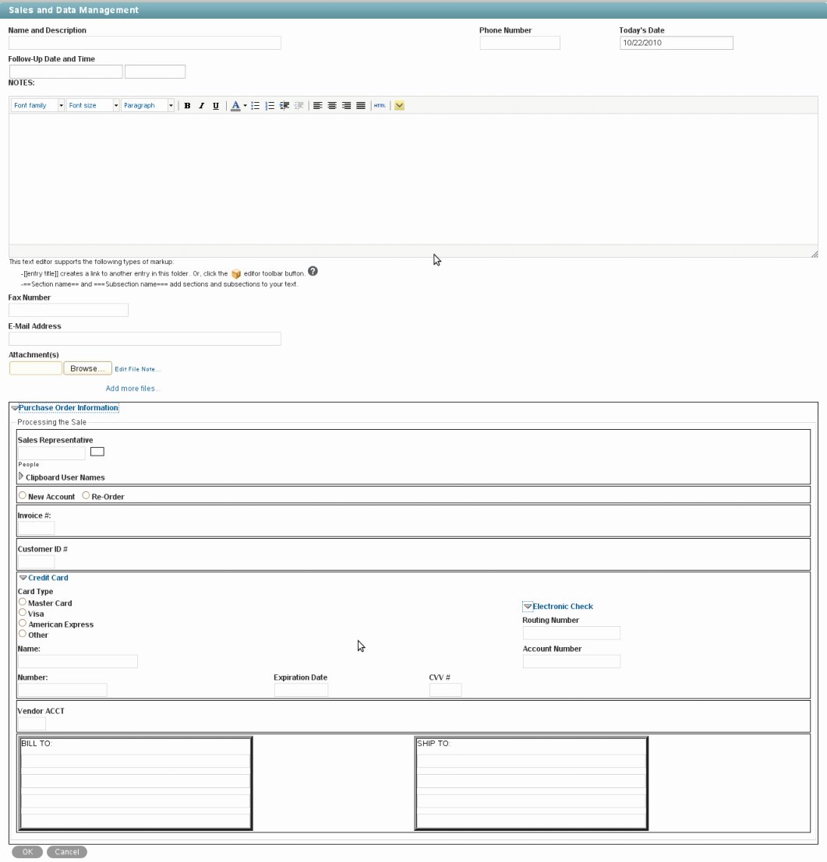Image resolution: width=827 pixels, height=862 pixels.
Task: Click the credit card Number field
Action: click(62, 690)
